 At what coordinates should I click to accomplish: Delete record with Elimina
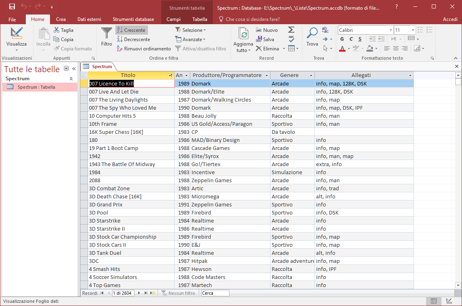(x=268, y=49)
